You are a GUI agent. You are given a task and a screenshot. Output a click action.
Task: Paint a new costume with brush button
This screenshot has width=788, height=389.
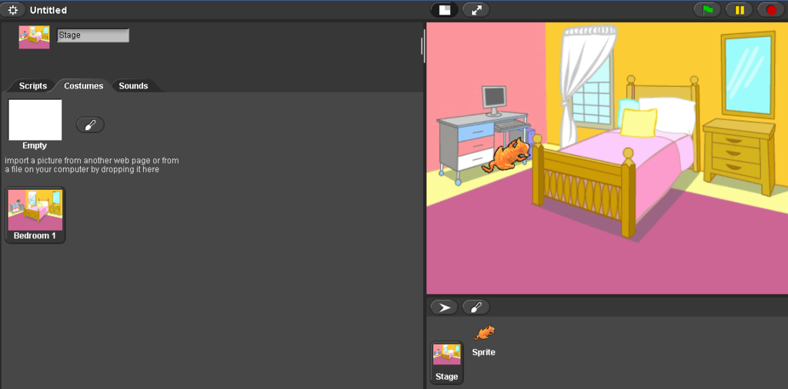91,125
